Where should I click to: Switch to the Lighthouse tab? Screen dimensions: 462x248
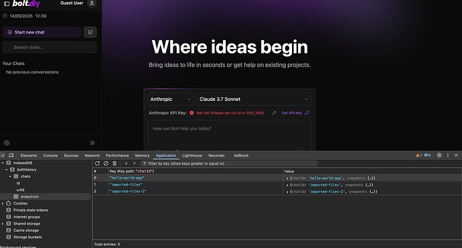[192, 155]
